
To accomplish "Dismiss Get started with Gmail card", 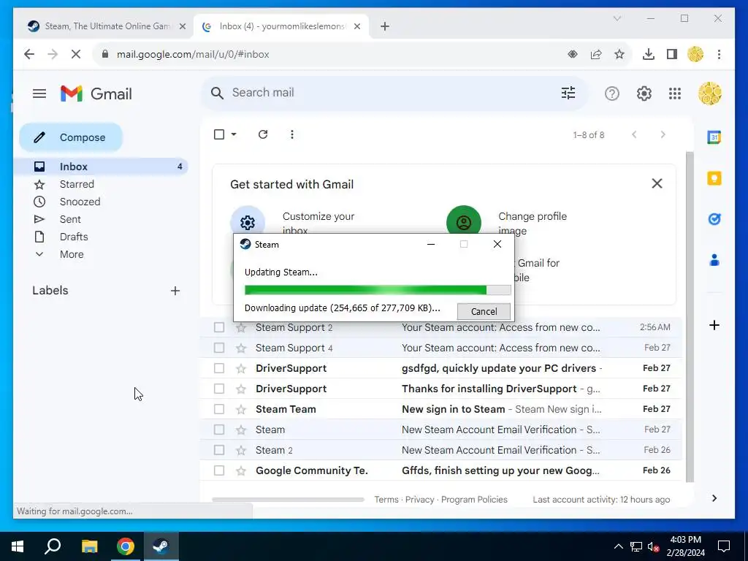I will click(657, 183).
